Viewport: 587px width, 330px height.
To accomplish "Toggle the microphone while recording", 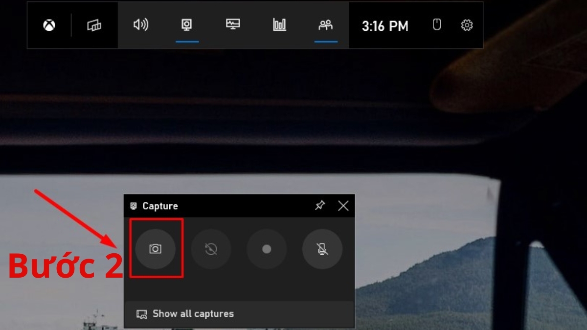I will tap(322, 249).
